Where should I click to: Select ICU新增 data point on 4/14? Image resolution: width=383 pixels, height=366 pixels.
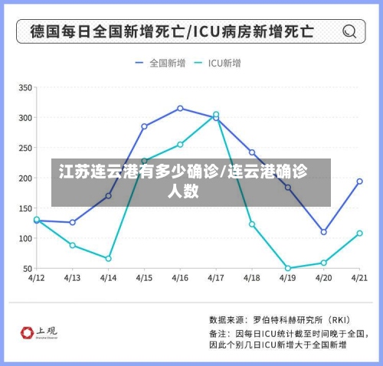108,259
